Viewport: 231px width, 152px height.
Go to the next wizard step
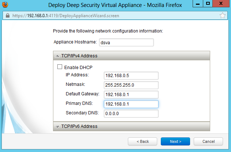click(x=175, y=141)
